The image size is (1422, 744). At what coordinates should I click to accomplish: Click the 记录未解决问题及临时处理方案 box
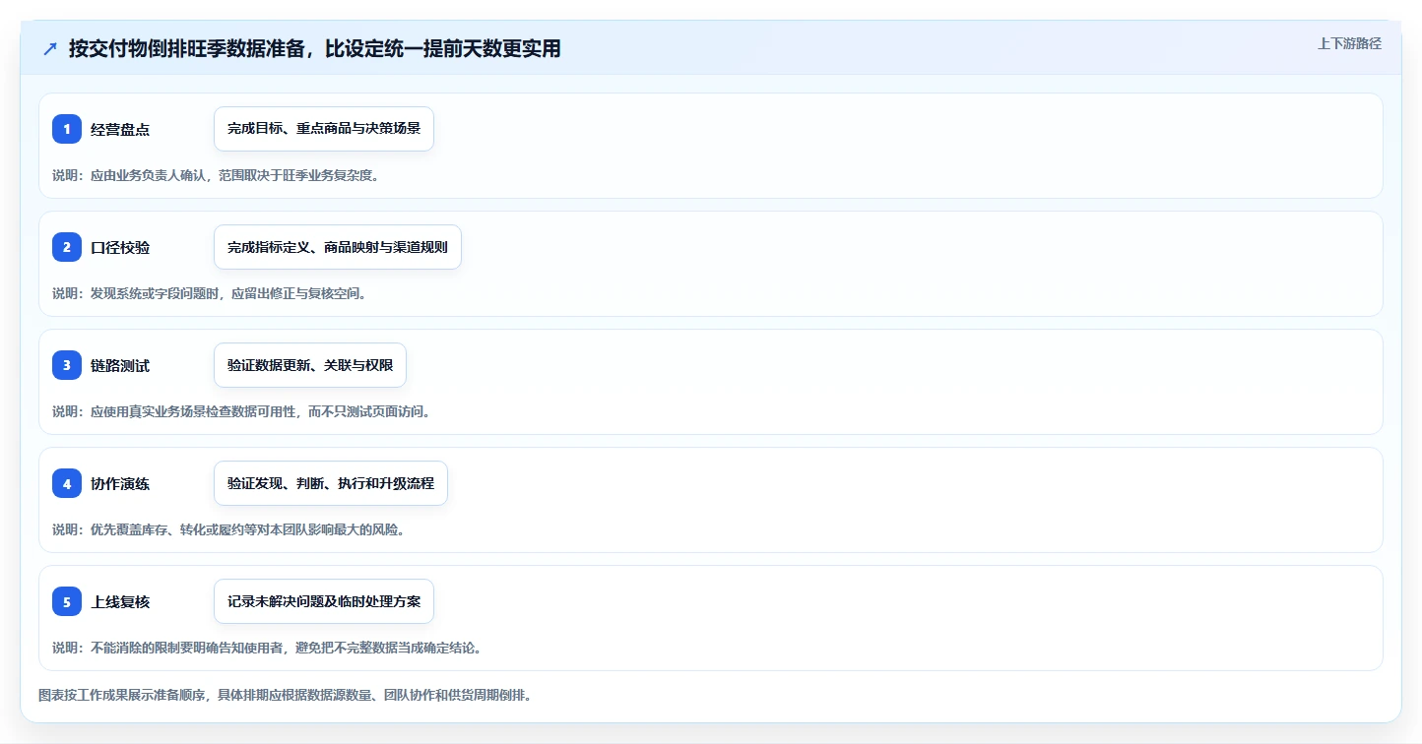324,601
